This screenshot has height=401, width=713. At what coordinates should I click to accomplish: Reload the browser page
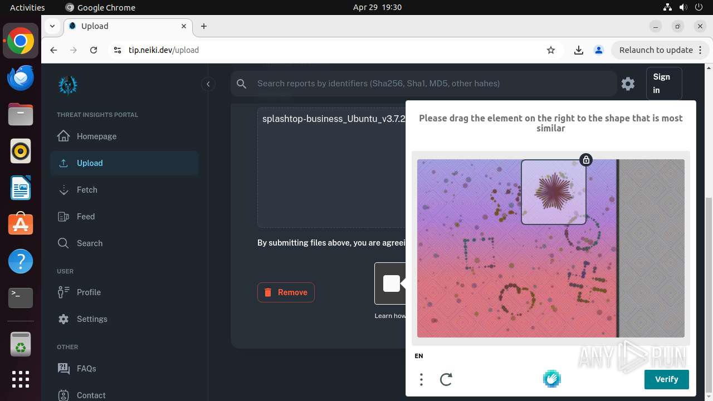click(x=94, y=50)
